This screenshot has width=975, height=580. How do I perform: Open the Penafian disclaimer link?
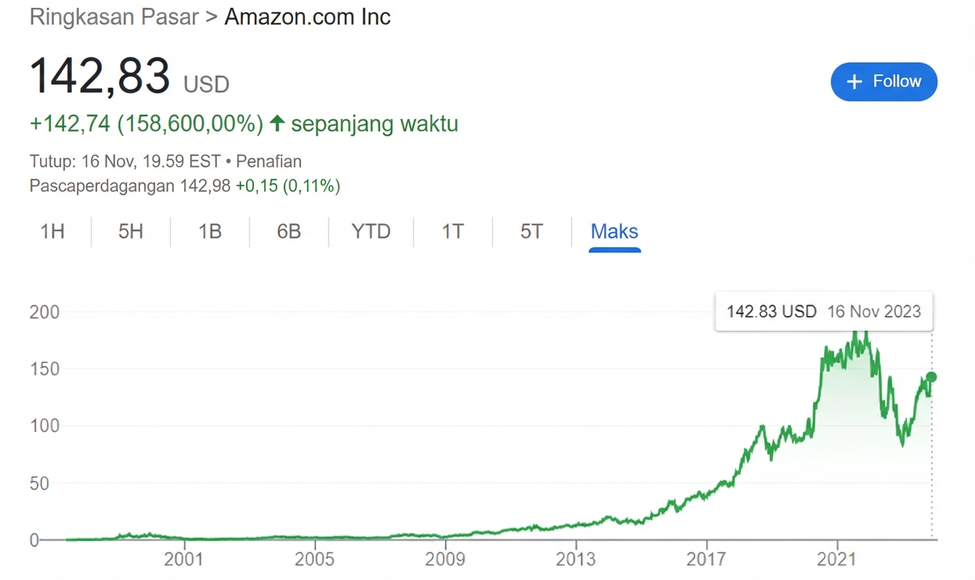click(x=268, y=161)
